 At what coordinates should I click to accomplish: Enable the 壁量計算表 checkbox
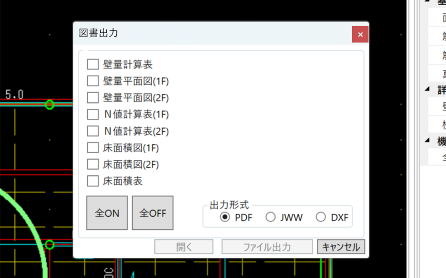[92, 64]
